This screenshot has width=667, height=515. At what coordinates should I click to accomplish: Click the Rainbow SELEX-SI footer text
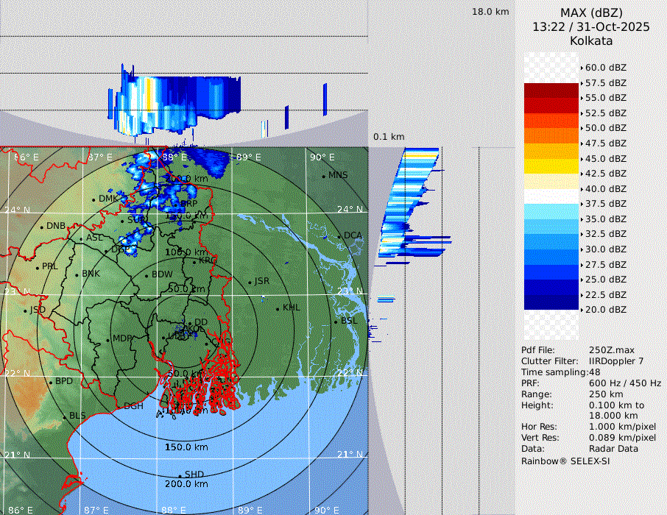click(x=565, y=461)
